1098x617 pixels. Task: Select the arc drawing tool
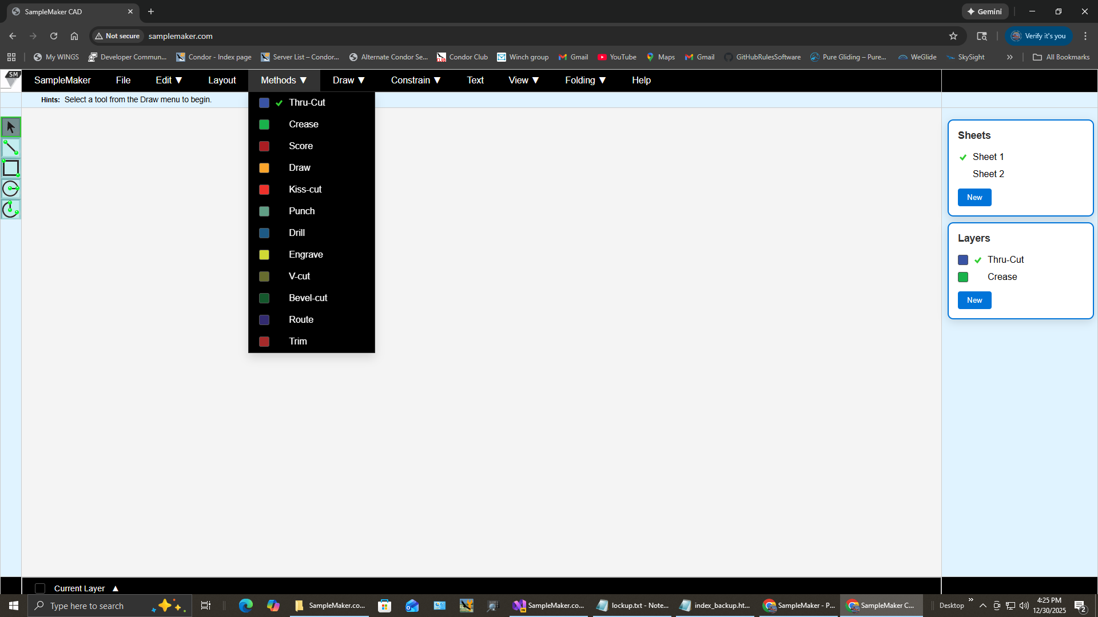[x=11, y=210]
